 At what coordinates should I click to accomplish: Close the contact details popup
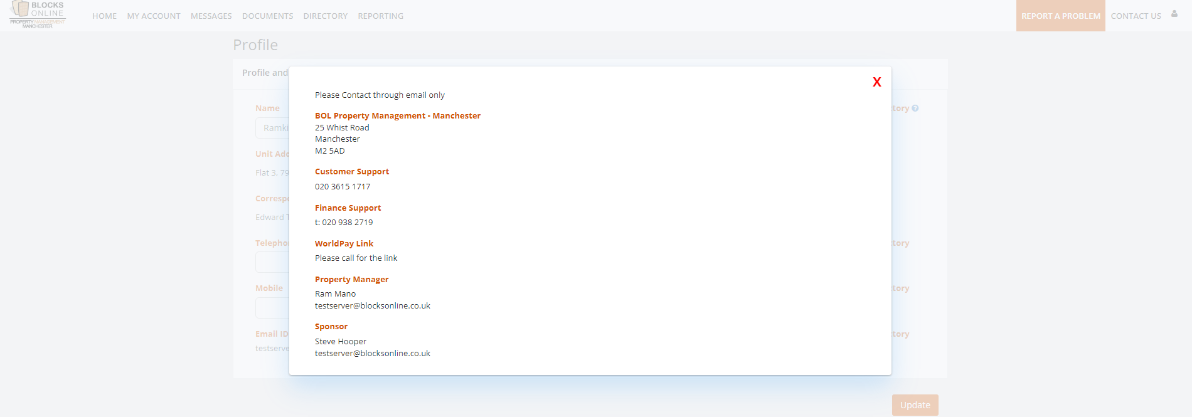tap(877, 82)
